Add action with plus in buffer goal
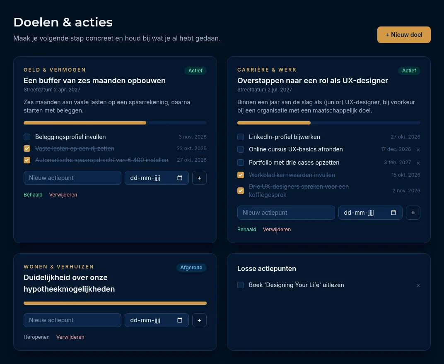444x364 pixels. 199,178
